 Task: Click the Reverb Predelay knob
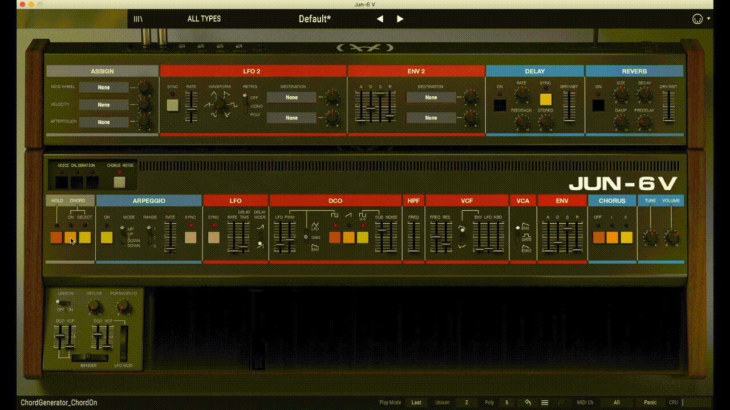[x=644, y=121]
